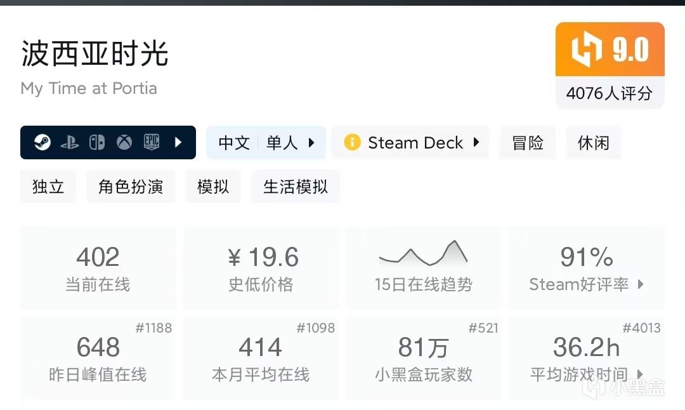
Task: Click the Epic Games platform icon
Action: [151, 143]
